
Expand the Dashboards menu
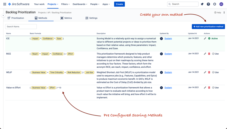click(80, 4)
